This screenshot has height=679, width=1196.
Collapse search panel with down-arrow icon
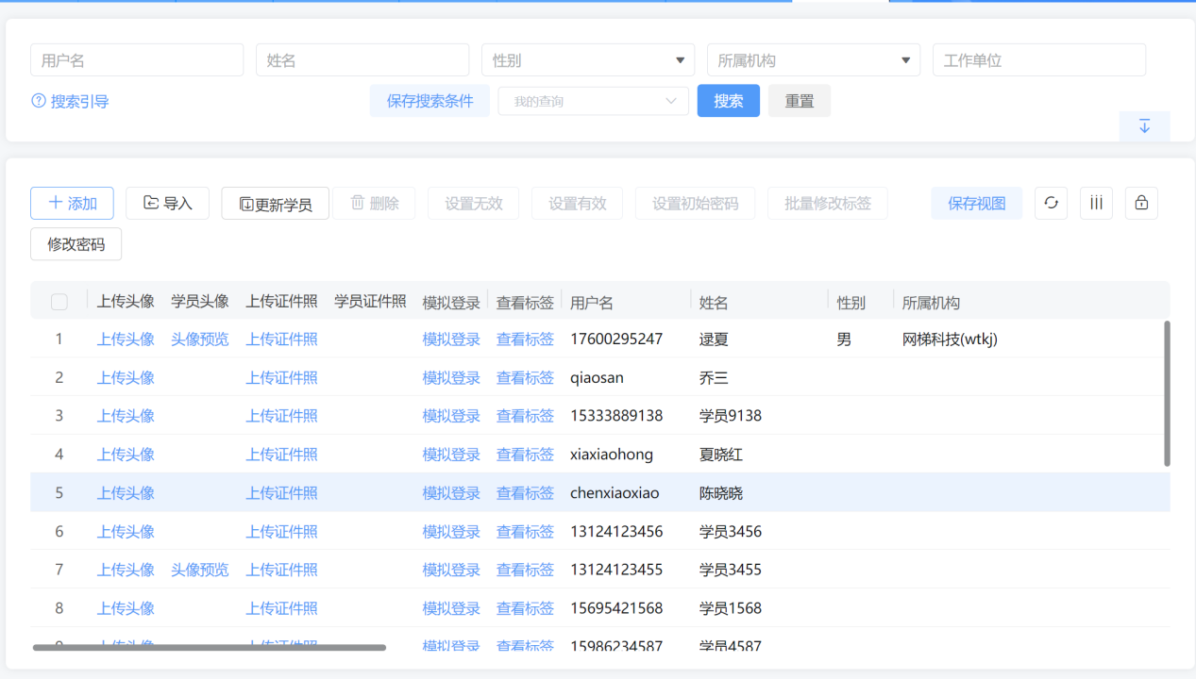coord(1144,126)
